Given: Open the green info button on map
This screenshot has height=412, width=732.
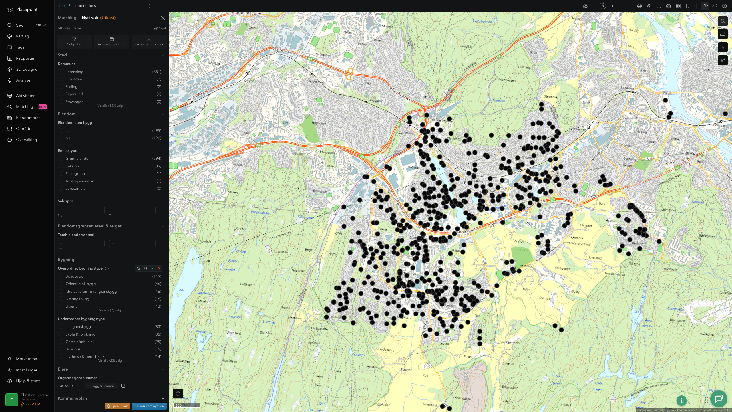Looking at the screenshot, I should click(681, 401).
